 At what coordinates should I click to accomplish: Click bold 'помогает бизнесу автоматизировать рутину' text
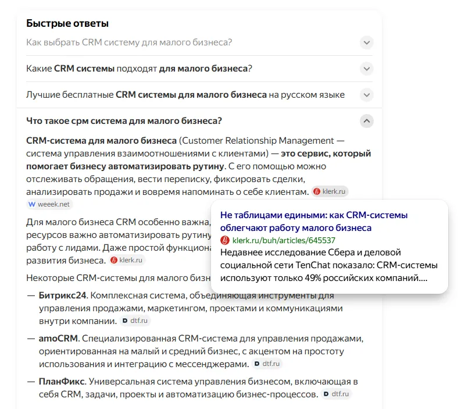125,166
